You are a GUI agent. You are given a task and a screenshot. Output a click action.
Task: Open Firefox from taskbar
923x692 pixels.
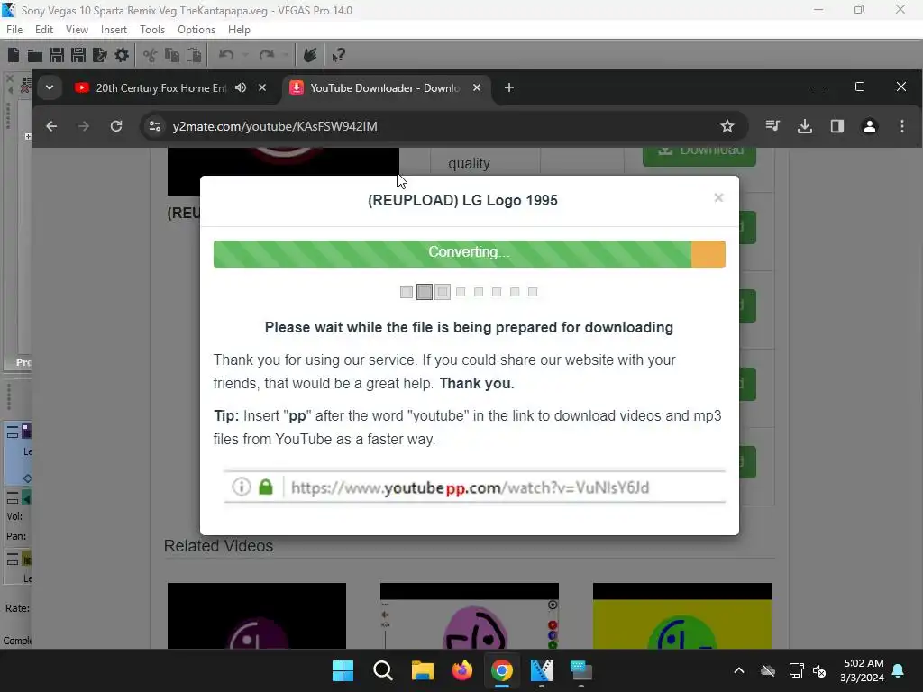462,670
